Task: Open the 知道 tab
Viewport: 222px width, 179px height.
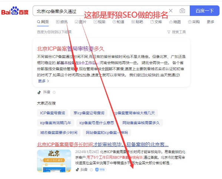Action: (118, 22)
